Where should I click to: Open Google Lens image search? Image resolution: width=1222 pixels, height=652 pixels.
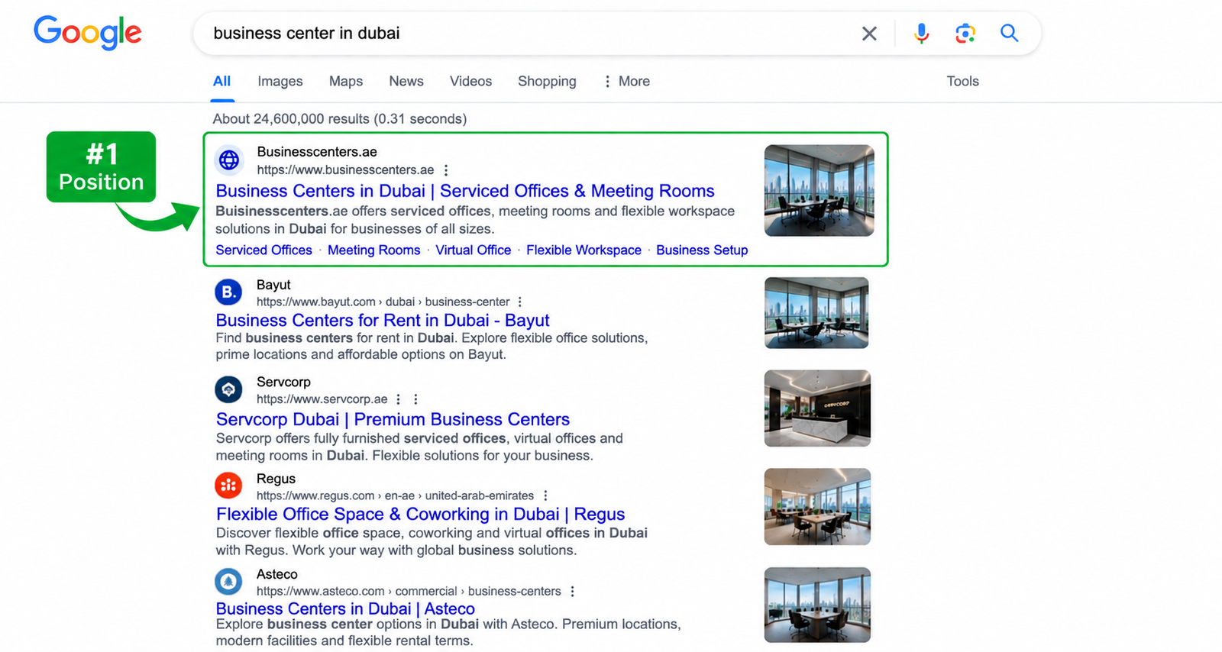[x=965, y=34]
